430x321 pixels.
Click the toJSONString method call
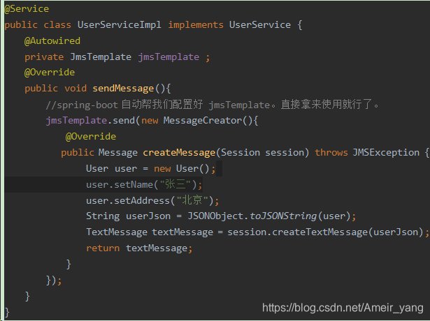click(283, 216)
